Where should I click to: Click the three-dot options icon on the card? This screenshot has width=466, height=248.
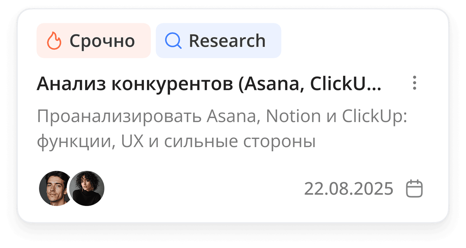415,83
